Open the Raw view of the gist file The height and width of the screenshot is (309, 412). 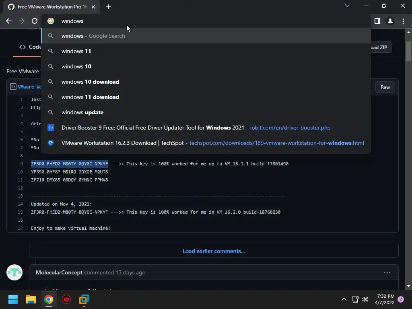click(385, 87)
